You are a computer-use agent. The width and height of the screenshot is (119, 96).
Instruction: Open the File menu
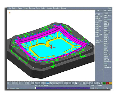click(9, 8)
